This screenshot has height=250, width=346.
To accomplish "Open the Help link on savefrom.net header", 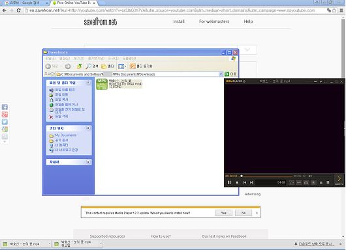I will coord(248,21).
